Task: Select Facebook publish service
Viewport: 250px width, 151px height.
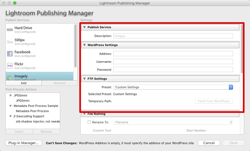Action: point(40,54)
